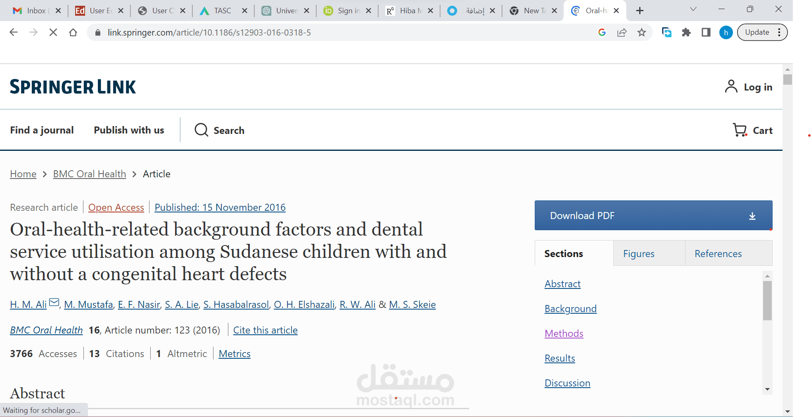Email author H. M. Ali via envelope icon

54,302
